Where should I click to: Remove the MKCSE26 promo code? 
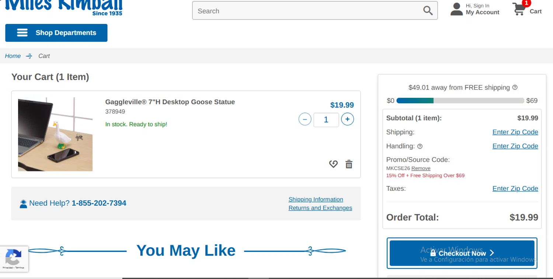point(421,168)
